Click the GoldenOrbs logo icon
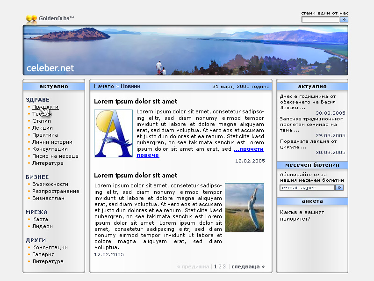This screenshot has width=374, height=281. pyautogui.click(x=31, y=19)
